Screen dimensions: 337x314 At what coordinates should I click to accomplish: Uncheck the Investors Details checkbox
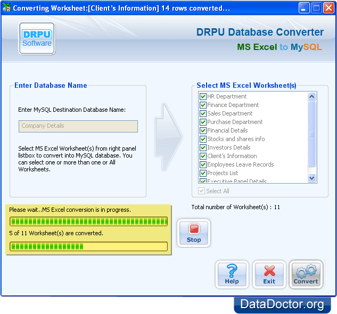203,147
